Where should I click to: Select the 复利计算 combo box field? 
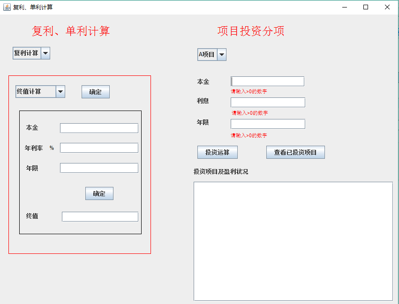(27, 53)
